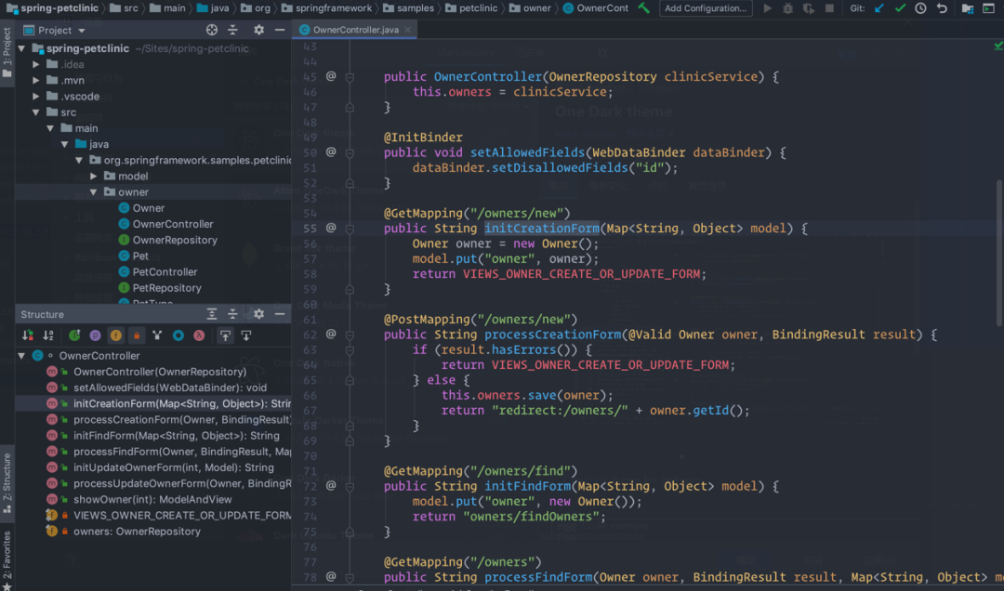
Task: Collapse the java folder in the tree
Action: 65,145
